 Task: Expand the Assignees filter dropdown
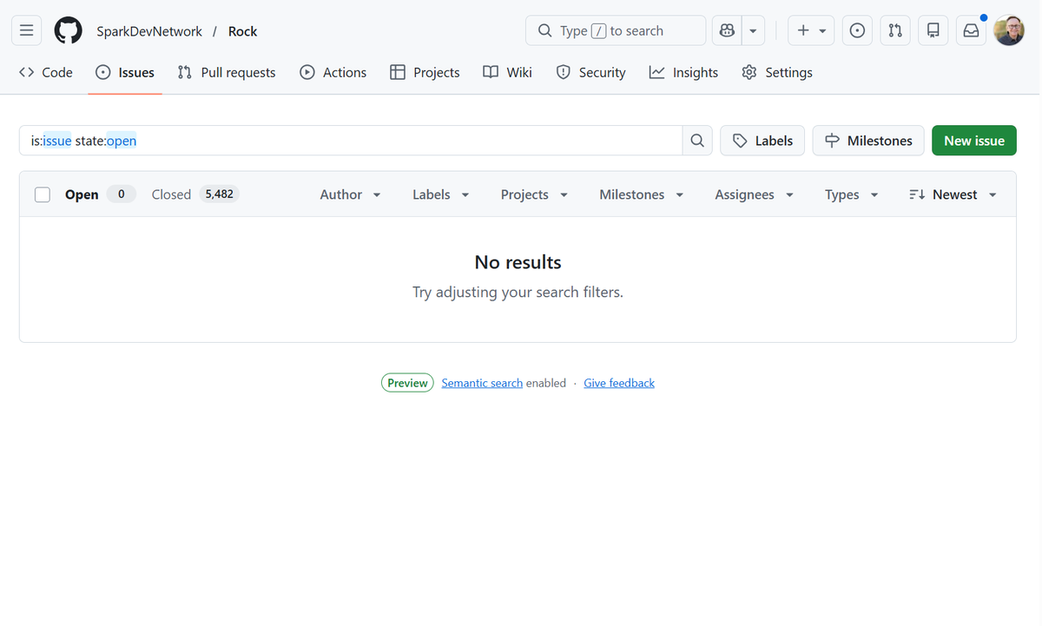pyautogui.click(x=755, y=194)
